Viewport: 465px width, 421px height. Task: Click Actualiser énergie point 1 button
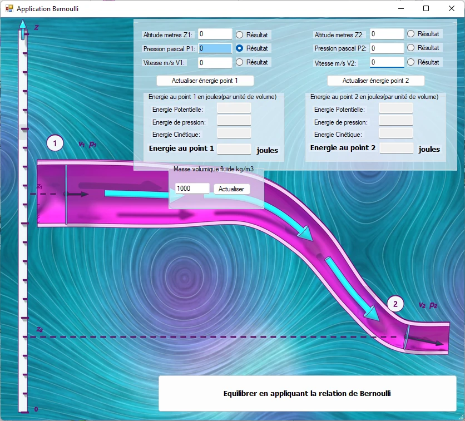205,81
